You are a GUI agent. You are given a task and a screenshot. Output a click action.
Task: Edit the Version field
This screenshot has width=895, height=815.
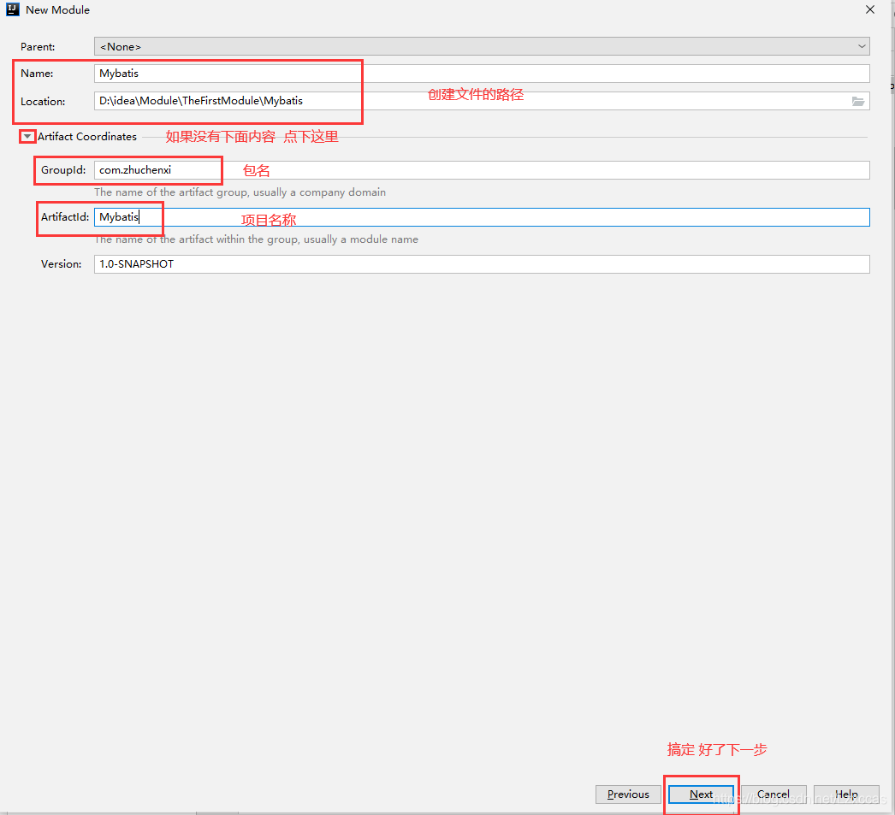point(482,264)
